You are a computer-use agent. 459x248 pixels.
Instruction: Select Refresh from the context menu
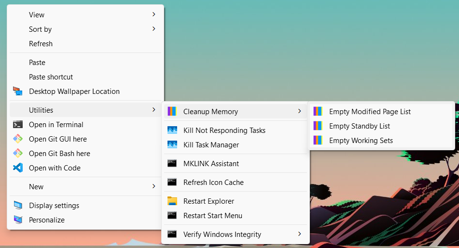[41, 44]
